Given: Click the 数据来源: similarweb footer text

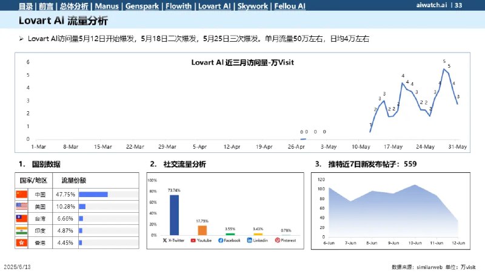Looking at the screenshot, I should 417,267.
